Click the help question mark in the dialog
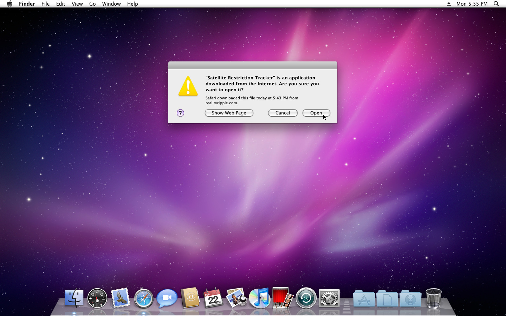The image size is (506, 316). point(180,113)
